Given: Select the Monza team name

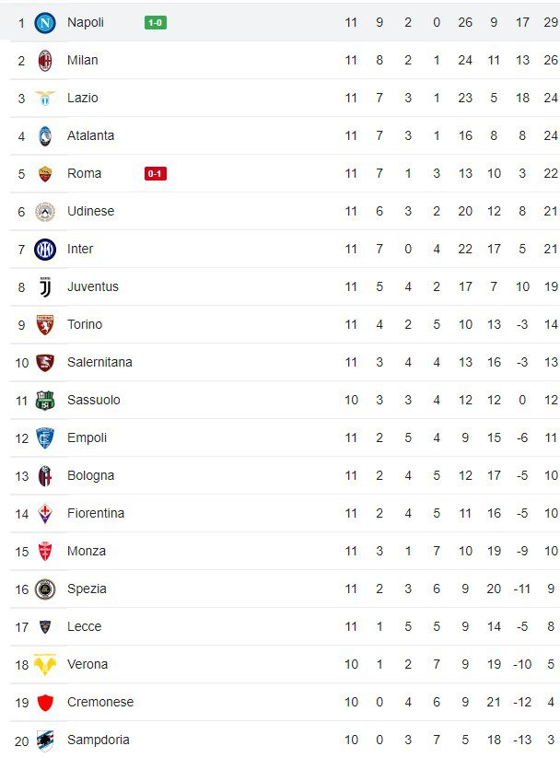Looking at the screenshot, I should pos(87,551).
